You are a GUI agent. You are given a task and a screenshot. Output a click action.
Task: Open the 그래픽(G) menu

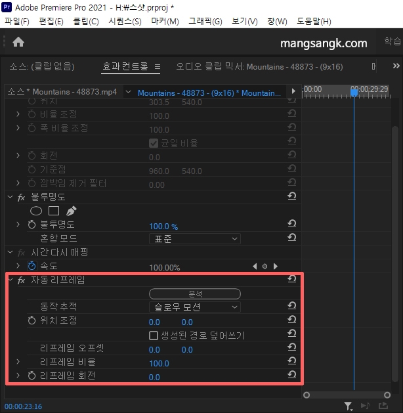205,21
